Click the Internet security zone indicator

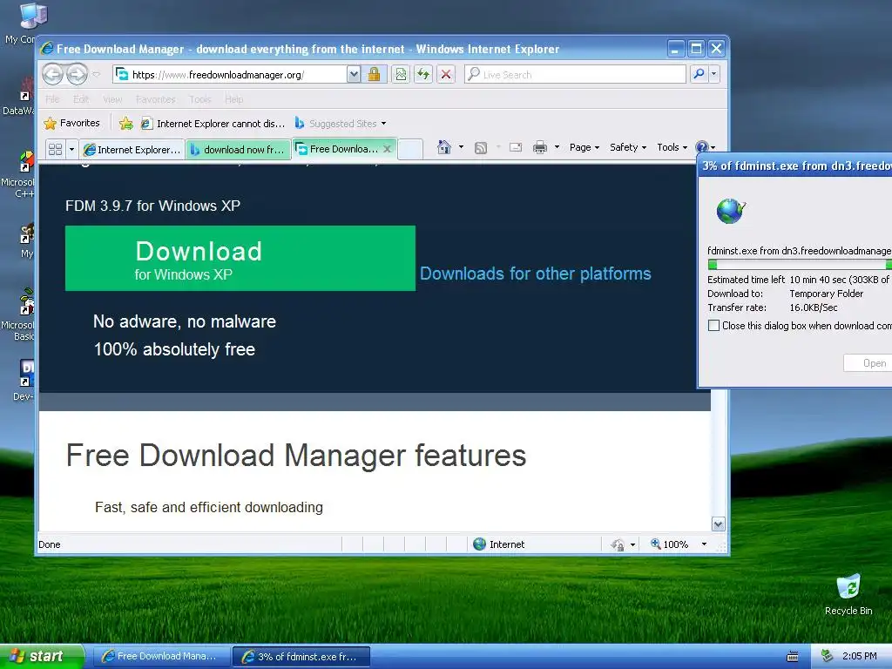(499, 544)
